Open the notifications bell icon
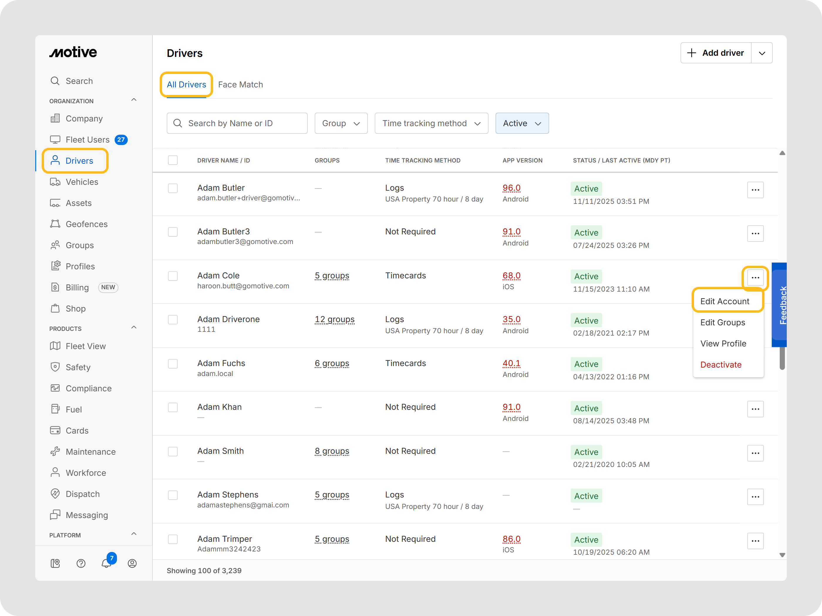The width and height of the screenshot is (822, 616). click(x=106, y=563)
